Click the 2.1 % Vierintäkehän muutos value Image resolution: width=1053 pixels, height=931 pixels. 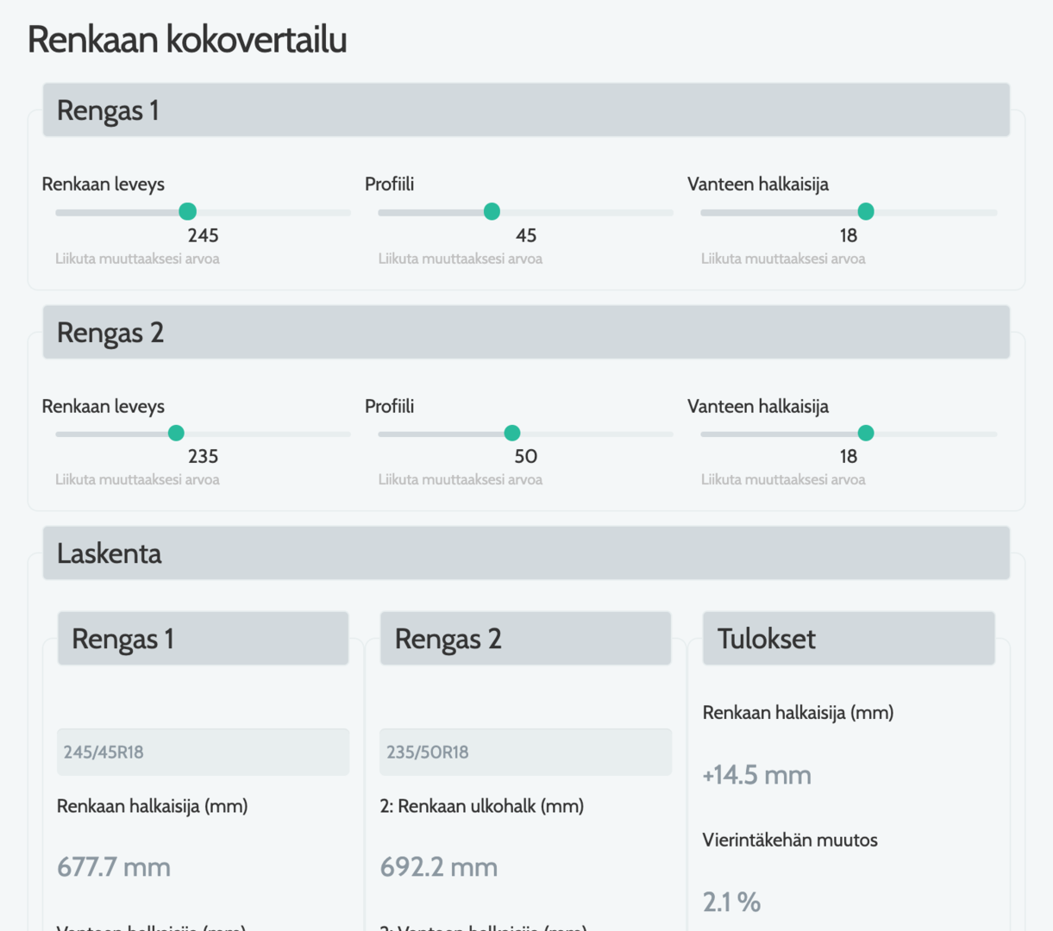click(x=731, y=902)
